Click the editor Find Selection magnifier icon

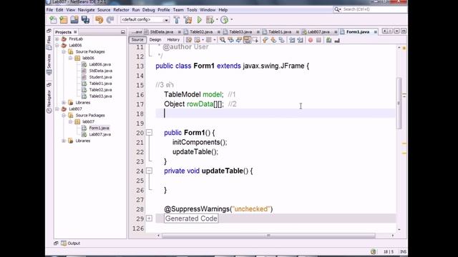click(223, 40)
